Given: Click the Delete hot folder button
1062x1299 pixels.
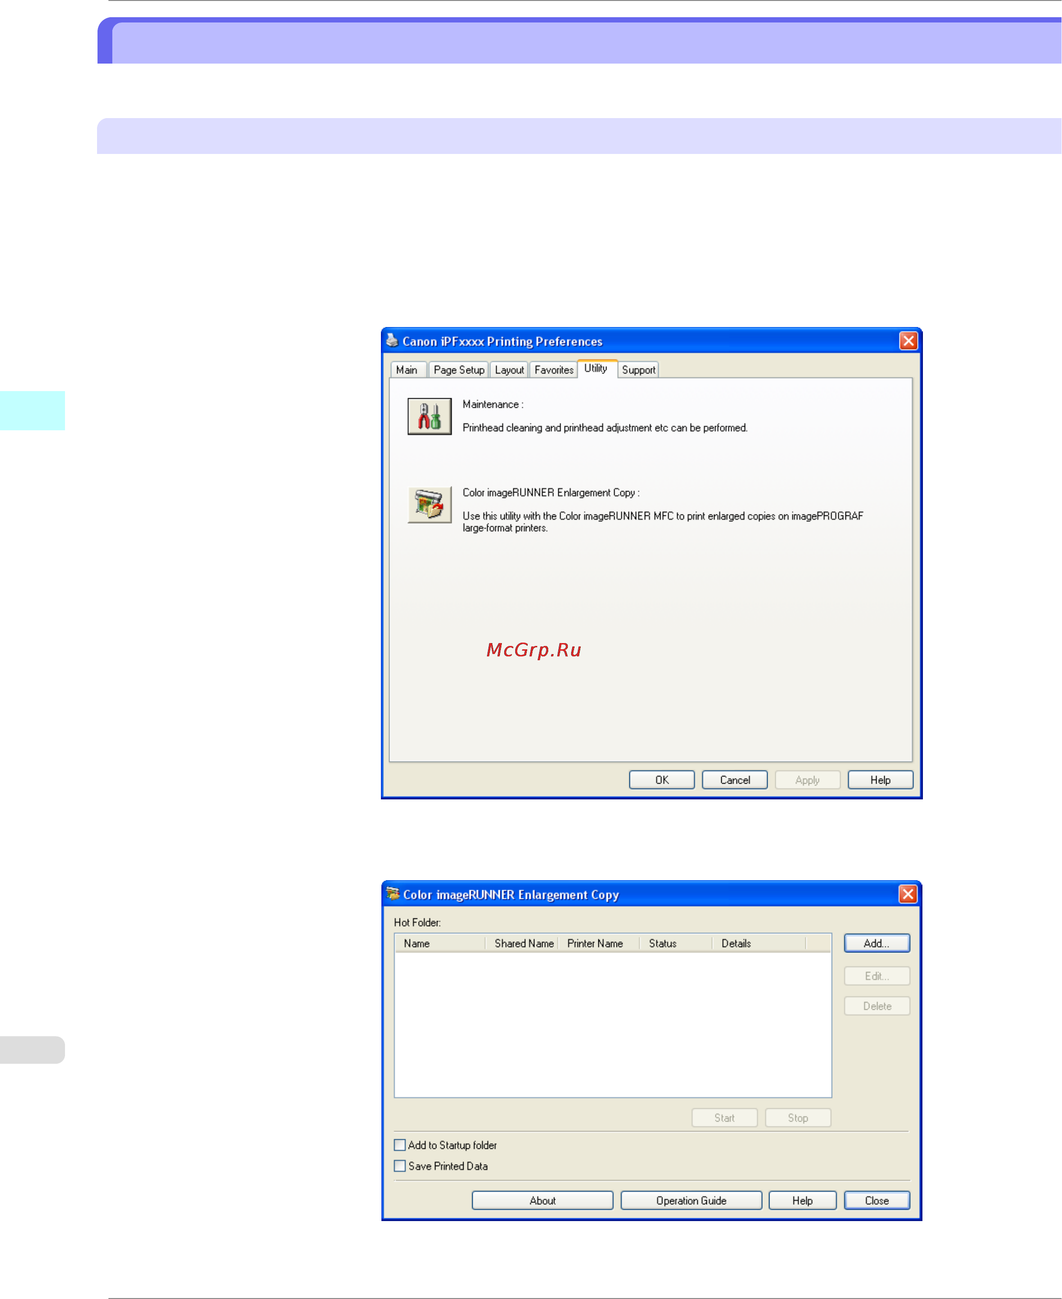Looking at the screenshot, I should (876, 1005).
